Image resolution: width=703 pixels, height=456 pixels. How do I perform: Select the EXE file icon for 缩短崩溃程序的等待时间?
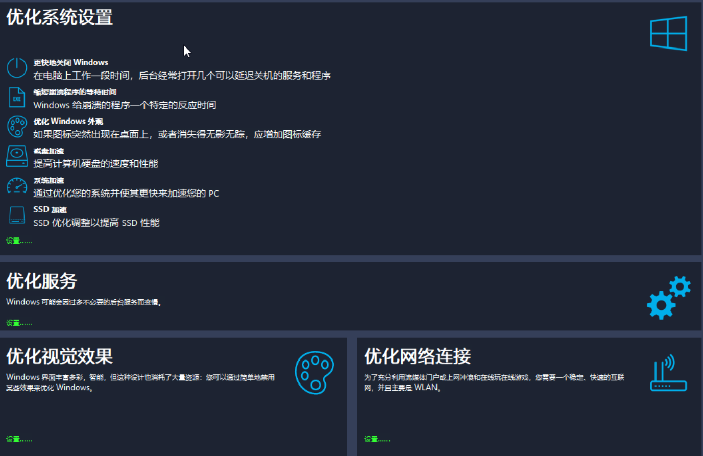pos(16,97)
